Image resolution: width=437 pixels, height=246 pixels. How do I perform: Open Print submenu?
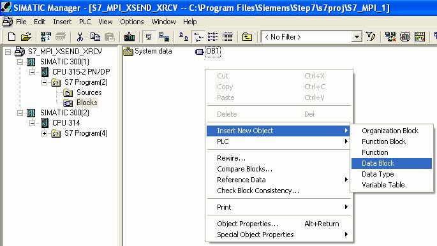278,207
